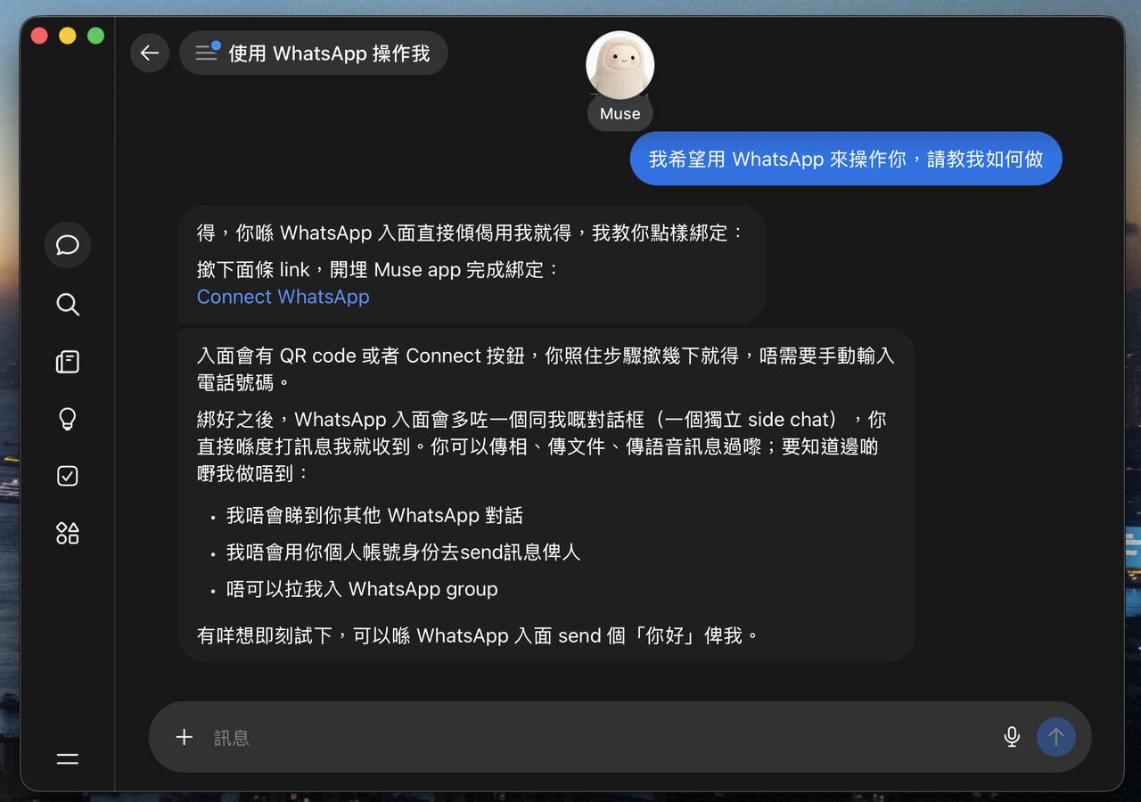1141x802 pixels.
Task: Open the chat icon in sidebar
Action: click(68, 245)
